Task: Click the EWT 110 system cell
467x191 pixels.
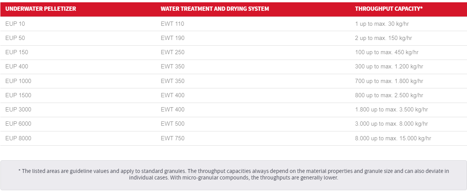Action: pyautogui.click(x=172, y=24)
